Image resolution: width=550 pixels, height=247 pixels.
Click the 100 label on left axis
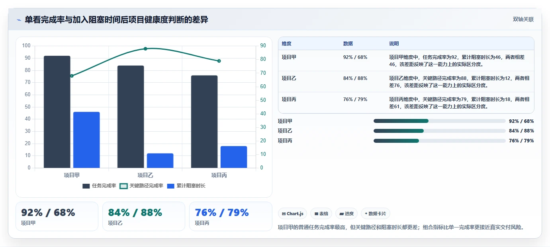[x=26, y=46]
